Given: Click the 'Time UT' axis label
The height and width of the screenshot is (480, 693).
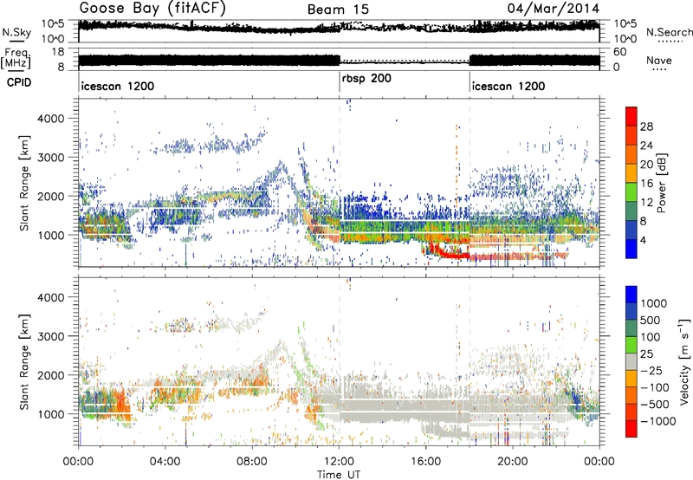Looking at the screenshot, I should coord(339,475).
